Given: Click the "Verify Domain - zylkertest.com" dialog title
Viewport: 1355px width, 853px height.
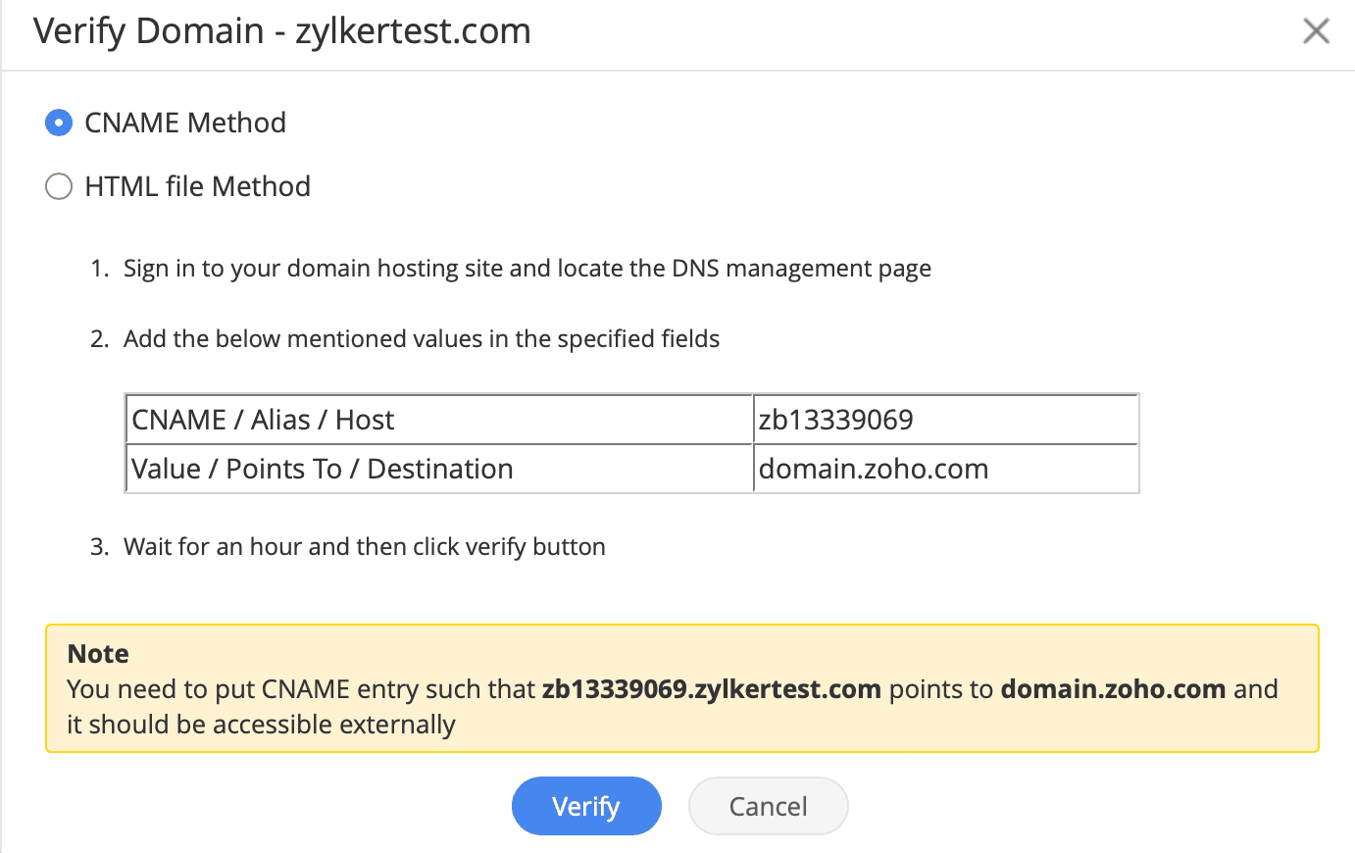Looking at the screenshot, I should tap(282, 31).
